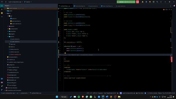The image size is (176, 99).
Task: Go to next highlighted error arrow
Action: (x=171, y=10)
